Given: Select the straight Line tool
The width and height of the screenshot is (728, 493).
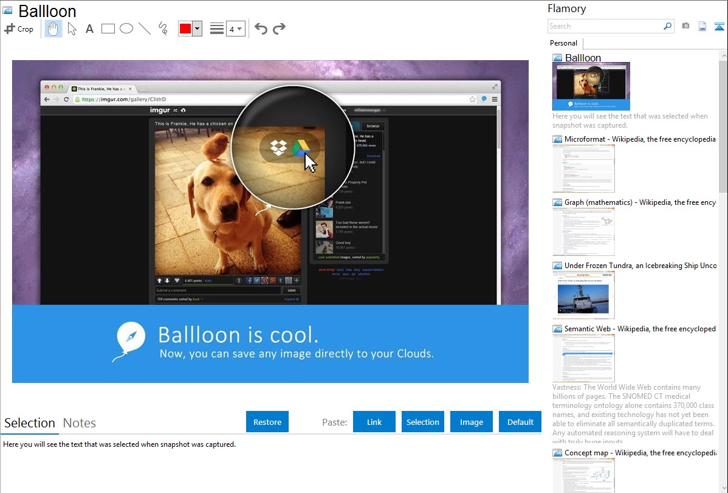Looking at the screenshot, I should click(145, 29).
